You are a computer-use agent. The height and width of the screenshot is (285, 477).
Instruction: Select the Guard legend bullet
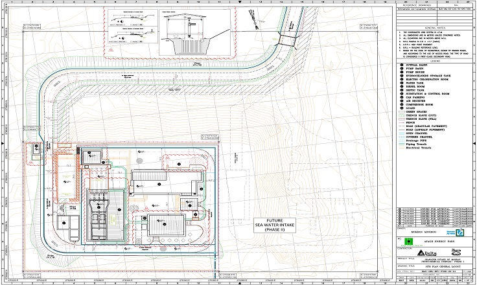click(401, 109)
